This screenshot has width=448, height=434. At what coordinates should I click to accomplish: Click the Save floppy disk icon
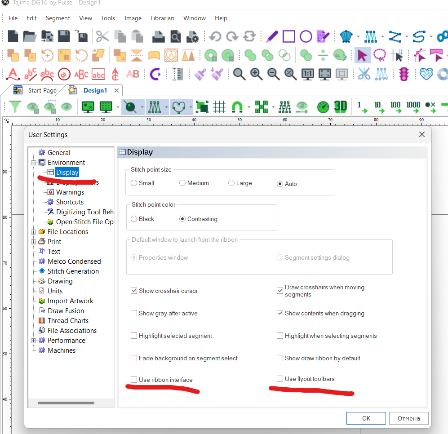point(64,36)
